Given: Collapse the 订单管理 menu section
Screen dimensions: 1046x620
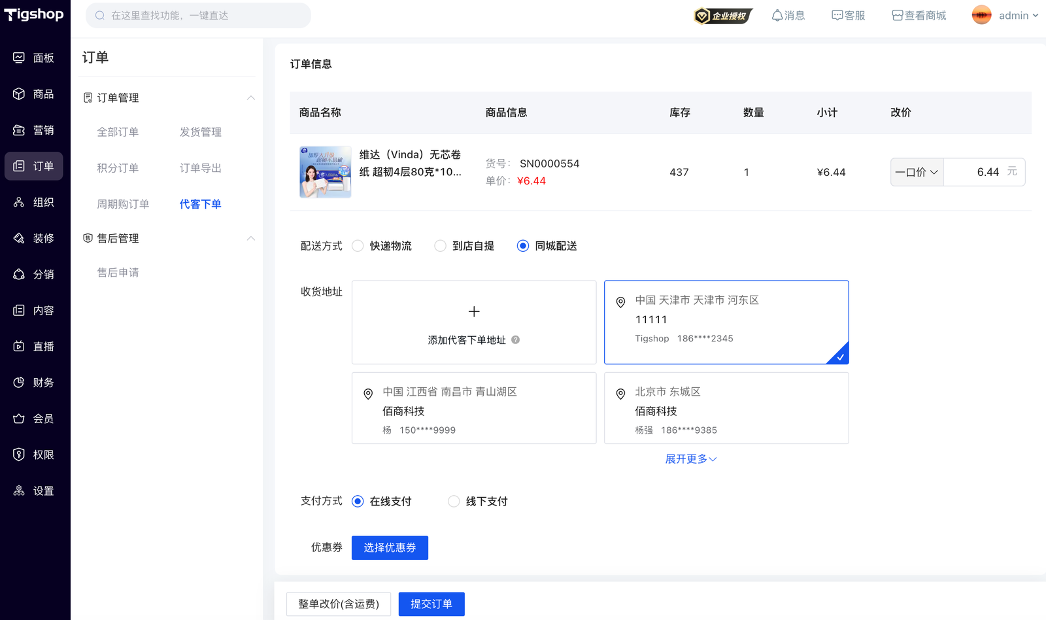Looking at the screenshot, I should [x=250, y=98].
